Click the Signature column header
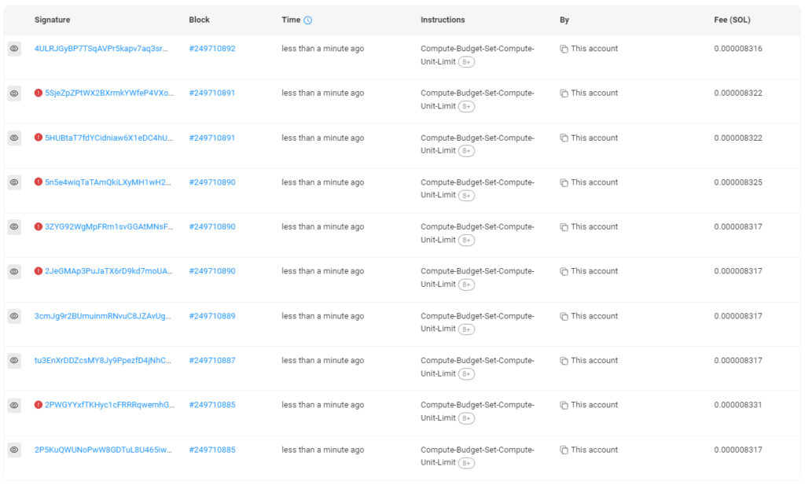This screenshot has height=485, width=805. [x=52, y=20]
